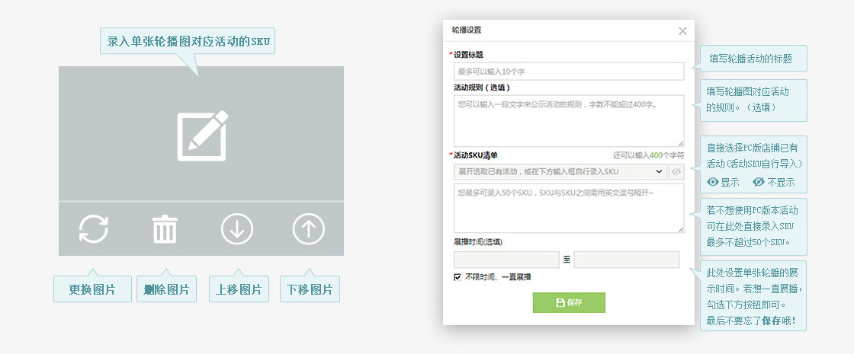
Task: Click the edit pencil icon on the image card
Action: 203,136
